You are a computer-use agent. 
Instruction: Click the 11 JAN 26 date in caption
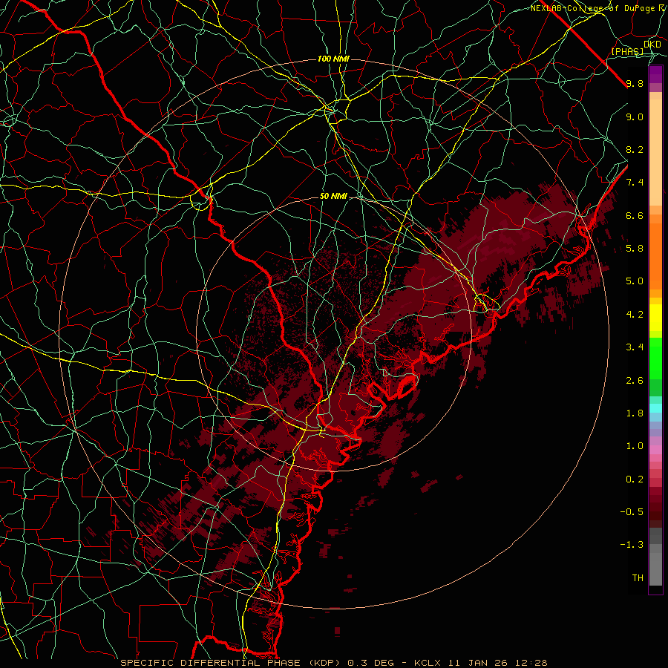pyautogui.click(x=479, y=663)
